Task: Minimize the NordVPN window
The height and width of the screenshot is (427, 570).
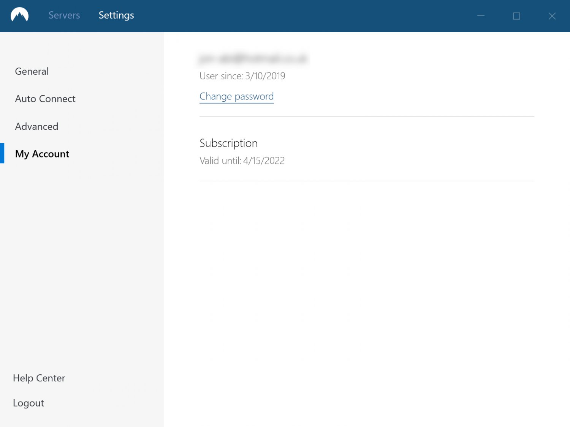Action: pos(481,16)
